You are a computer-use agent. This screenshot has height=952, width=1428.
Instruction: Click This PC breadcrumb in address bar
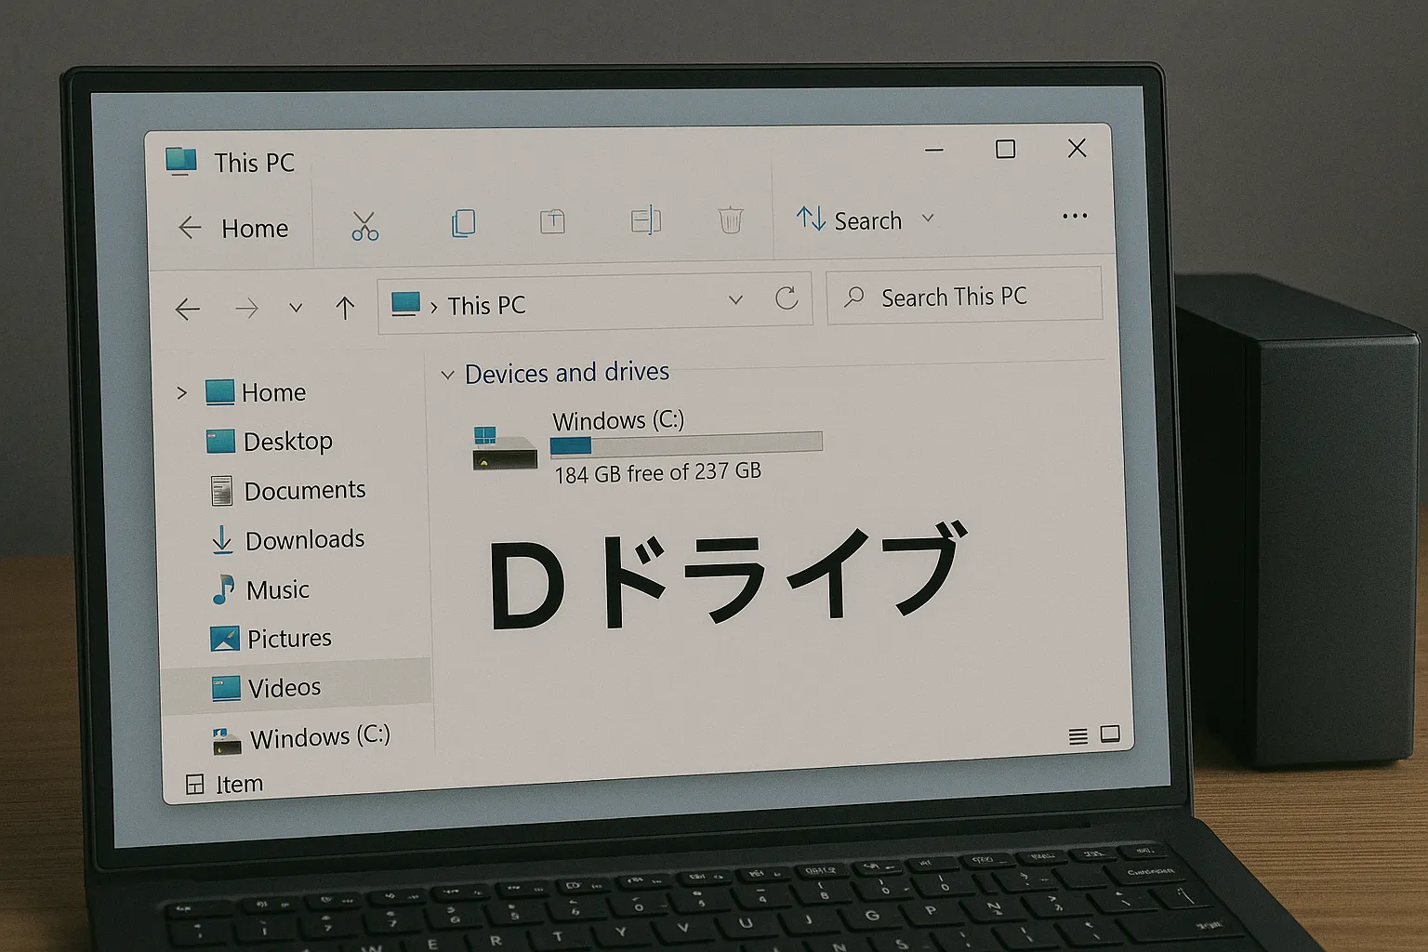click(486, 305)
